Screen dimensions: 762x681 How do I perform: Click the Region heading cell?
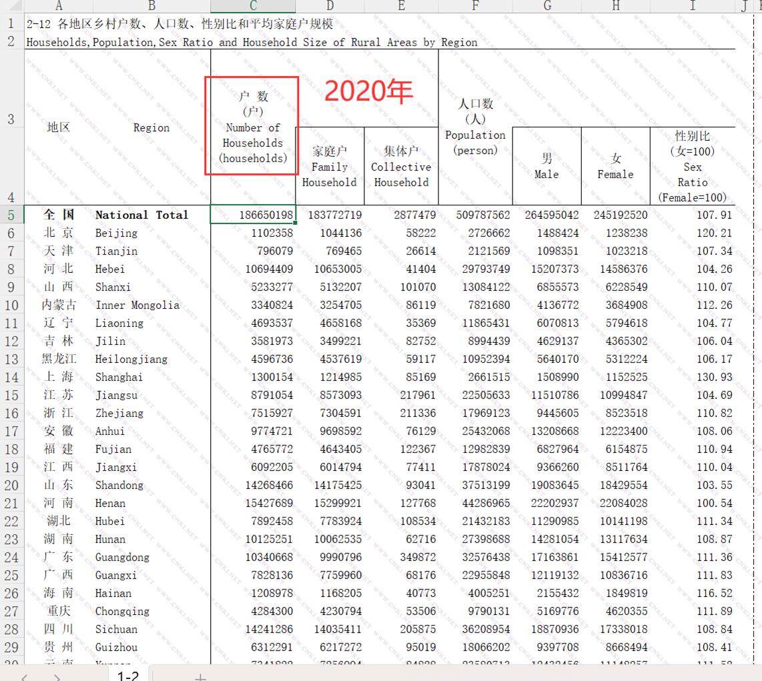point(151,127)
